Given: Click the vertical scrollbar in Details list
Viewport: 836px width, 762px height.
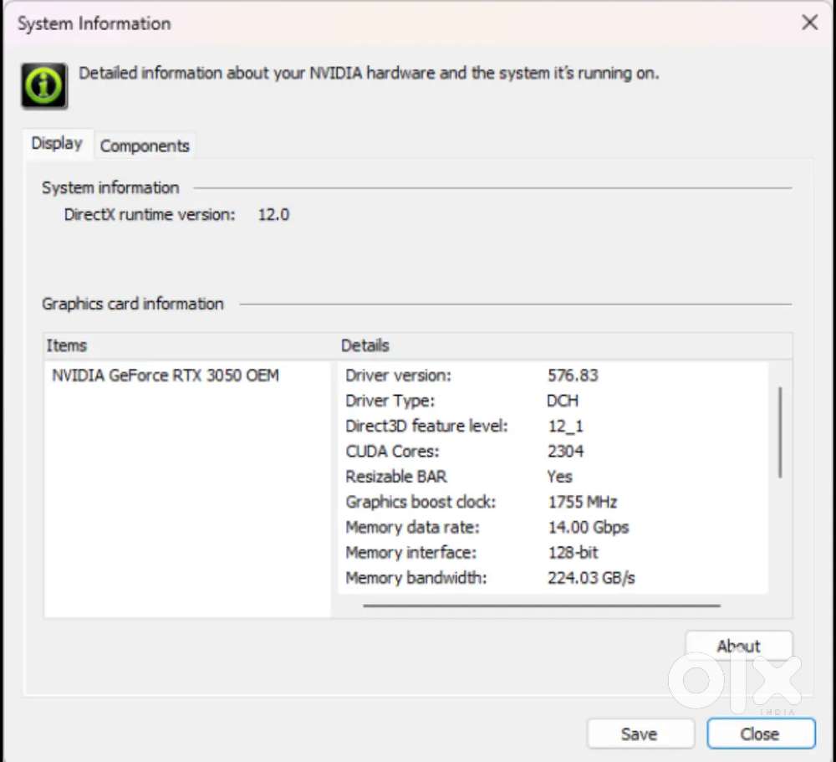Looking at the screenshot, I should click(x=780, y=432).
